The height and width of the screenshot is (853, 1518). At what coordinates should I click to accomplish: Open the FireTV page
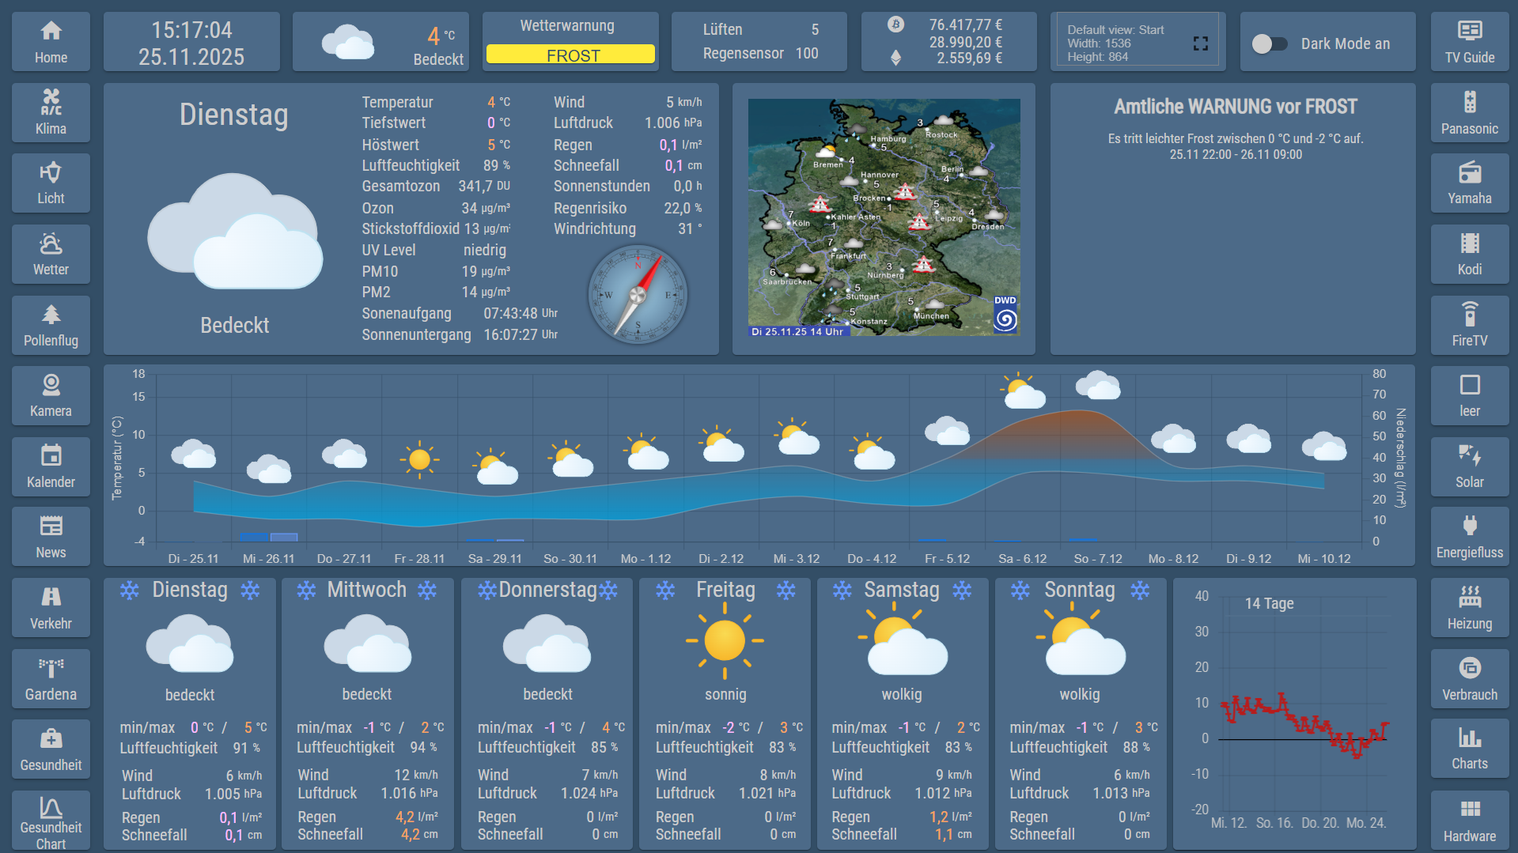(x=1470, y=325)
